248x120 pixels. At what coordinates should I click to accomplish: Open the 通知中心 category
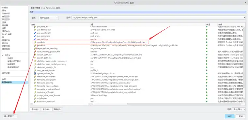(6, 31)
